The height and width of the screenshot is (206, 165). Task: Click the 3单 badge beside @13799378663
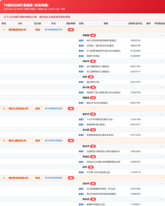71,140
